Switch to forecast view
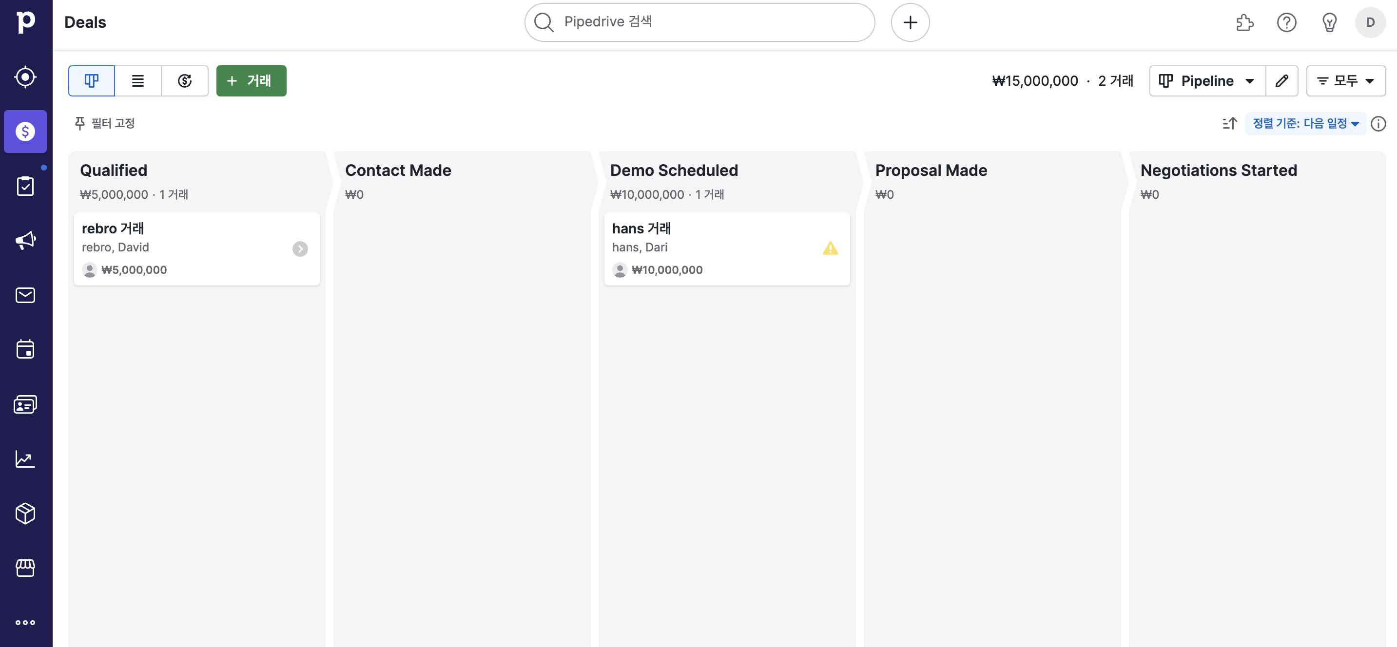 pos(184,81)
